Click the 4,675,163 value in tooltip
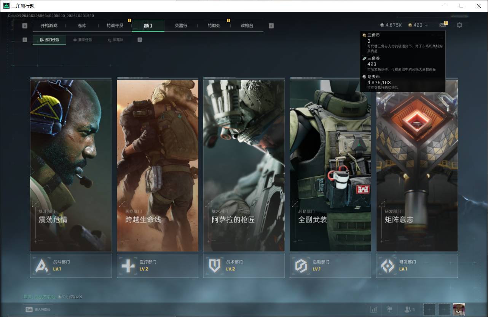The width and height of the screenshot is (488, 317). [x=379, y=82]
